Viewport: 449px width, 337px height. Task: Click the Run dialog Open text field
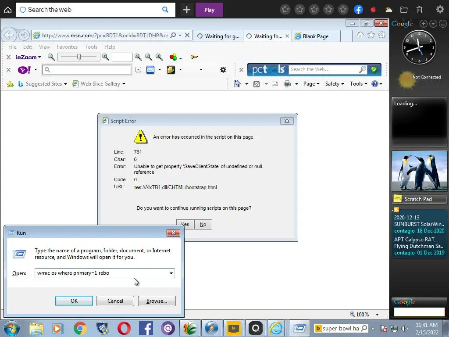pyautogui.click(x=104, y=273)
